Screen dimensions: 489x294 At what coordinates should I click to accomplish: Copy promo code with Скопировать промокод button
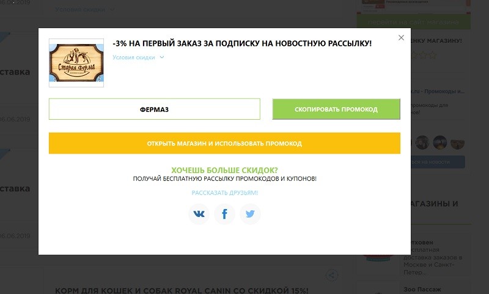(336, 109)
